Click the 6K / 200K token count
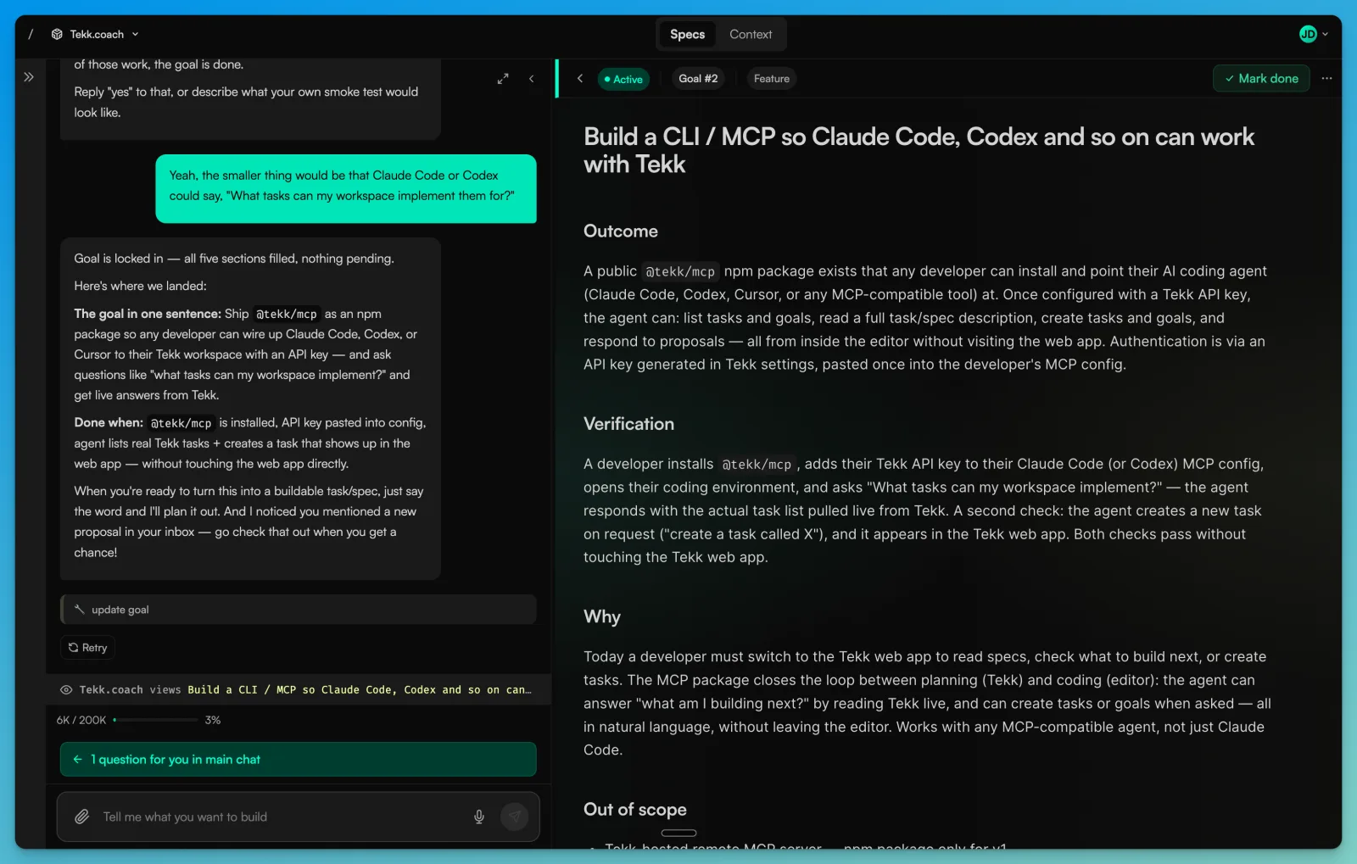 81,720
